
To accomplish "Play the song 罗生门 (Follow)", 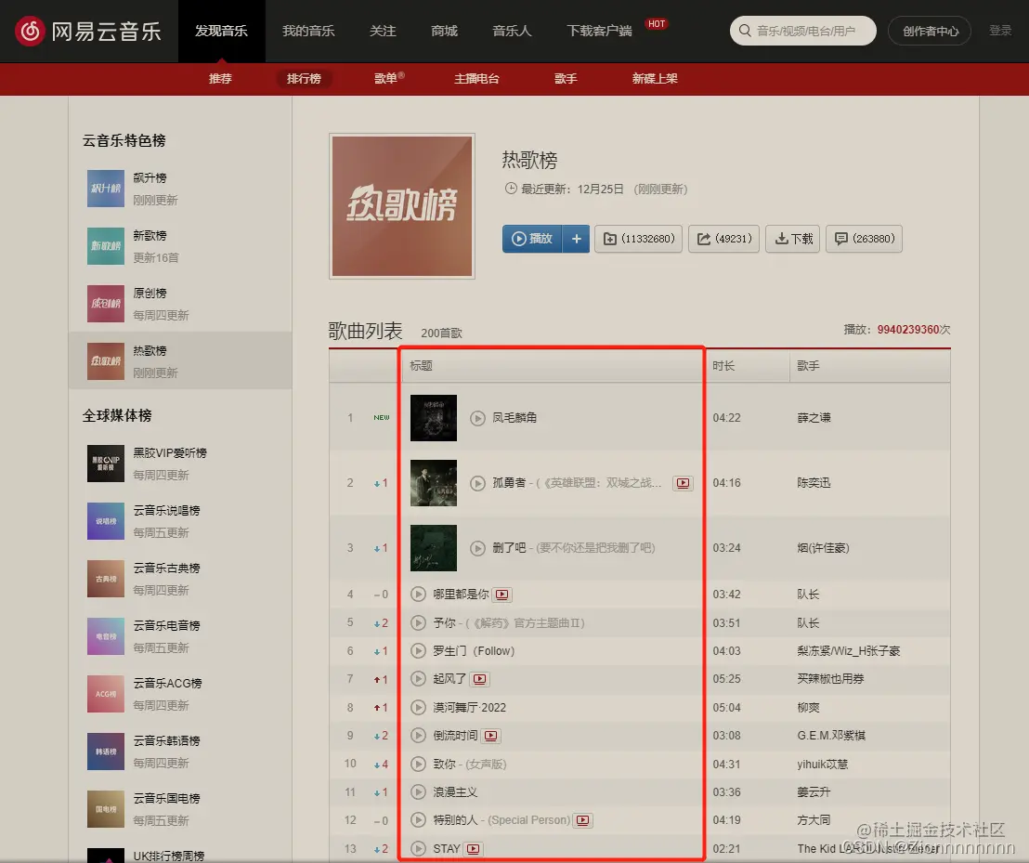I will 418,651.
